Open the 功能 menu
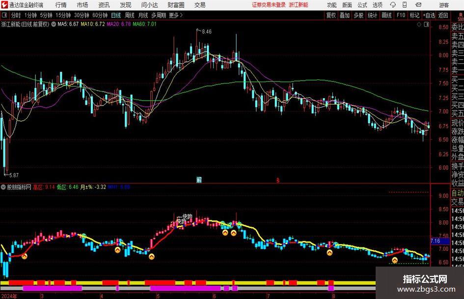 click(x=332, y=5)
